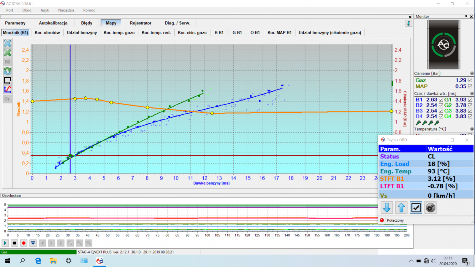Click the green-blue refresh arrows icon
Screen dimensions: 475x267
7,71
